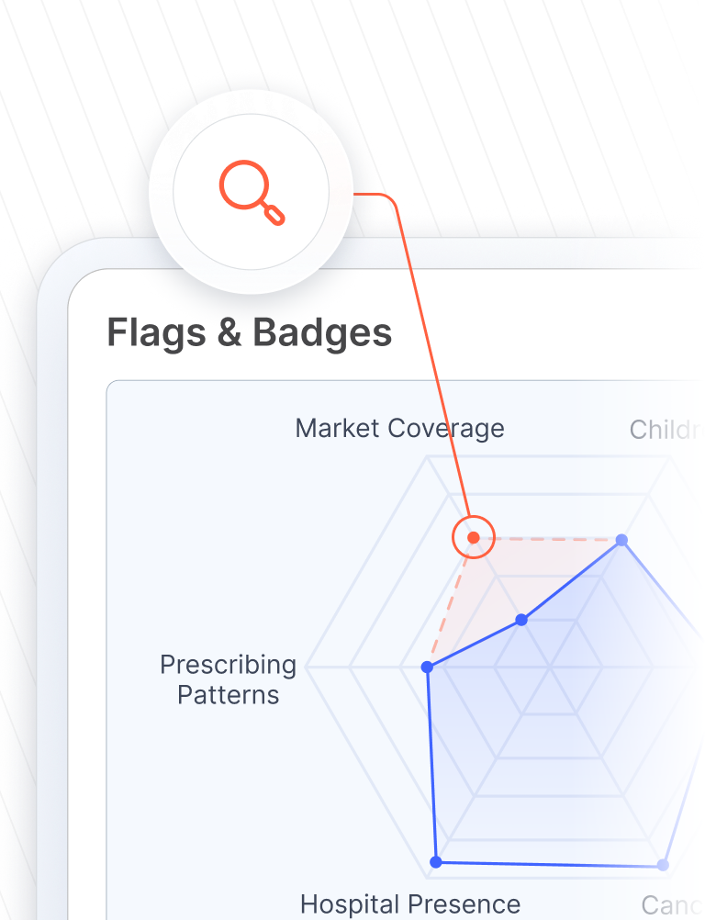Click the Flags & Badges heading
The image size is (705, 920).
tap(250, 332)
